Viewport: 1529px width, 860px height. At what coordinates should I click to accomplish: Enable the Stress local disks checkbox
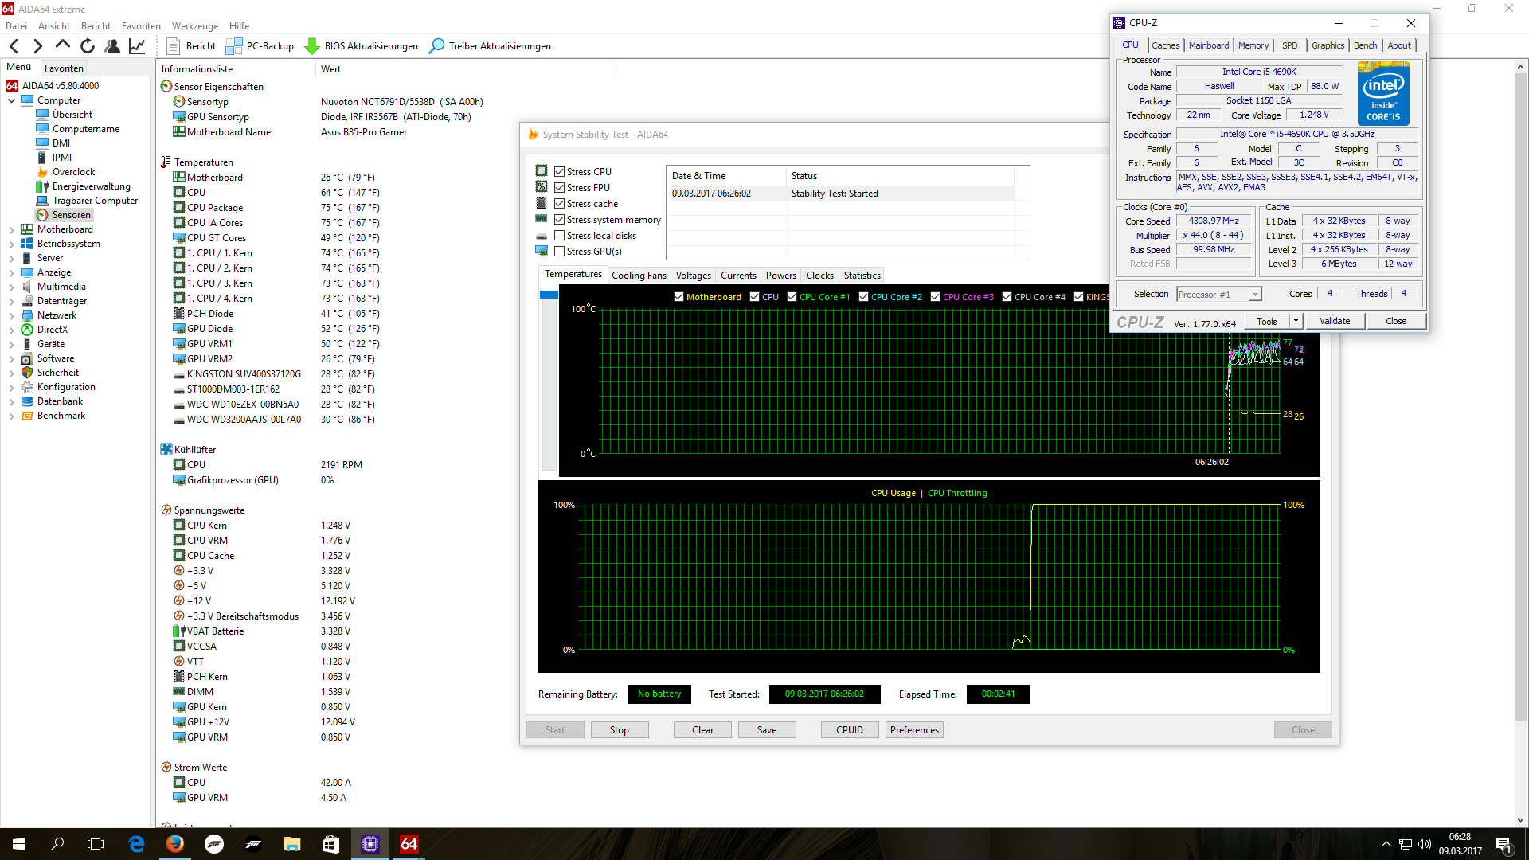[x=560, y=236]
